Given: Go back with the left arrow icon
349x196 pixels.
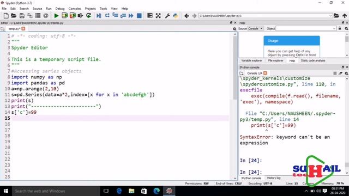Looking at the screenshot, I should click(x=186, y=16).
